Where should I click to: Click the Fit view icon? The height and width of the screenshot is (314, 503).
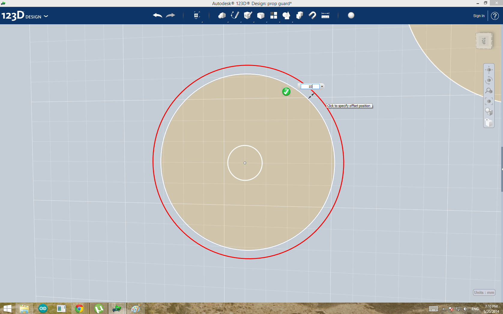pyautogui.click(x=489, y=101)
